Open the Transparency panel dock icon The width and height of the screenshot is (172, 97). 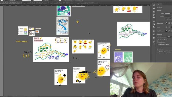click(154, 27)
